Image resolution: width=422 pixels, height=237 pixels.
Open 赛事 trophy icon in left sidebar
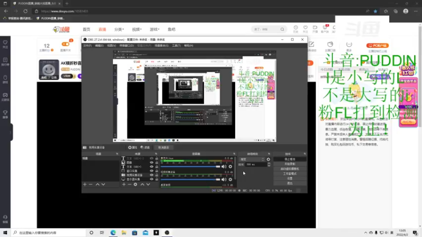(x=5, y=114)
